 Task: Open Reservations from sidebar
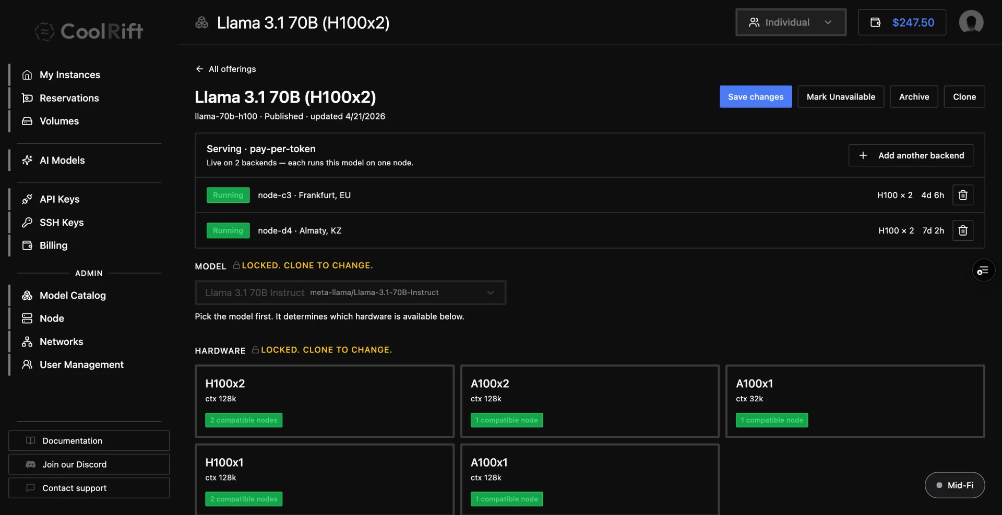69,98
